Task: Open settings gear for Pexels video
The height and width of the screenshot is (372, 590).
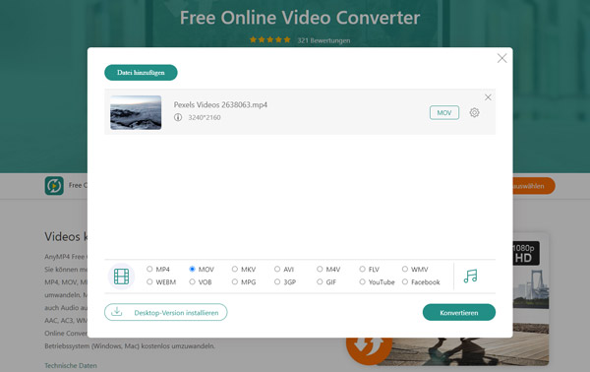Action: (x=474, y=112)
